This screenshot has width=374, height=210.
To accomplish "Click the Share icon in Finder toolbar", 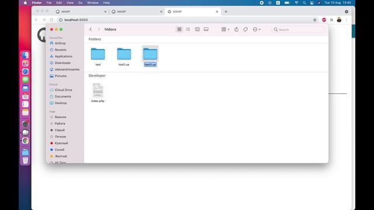I will 236,29.
